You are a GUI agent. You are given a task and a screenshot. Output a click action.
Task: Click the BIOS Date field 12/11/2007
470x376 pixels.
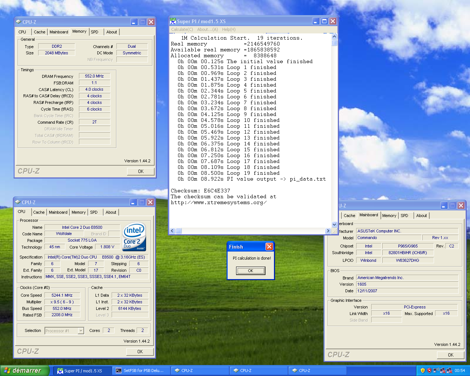point(407,291)
